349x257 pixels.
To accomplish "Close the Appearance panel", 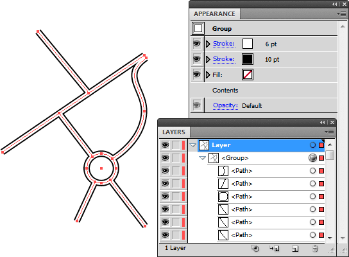I will 344,4.
